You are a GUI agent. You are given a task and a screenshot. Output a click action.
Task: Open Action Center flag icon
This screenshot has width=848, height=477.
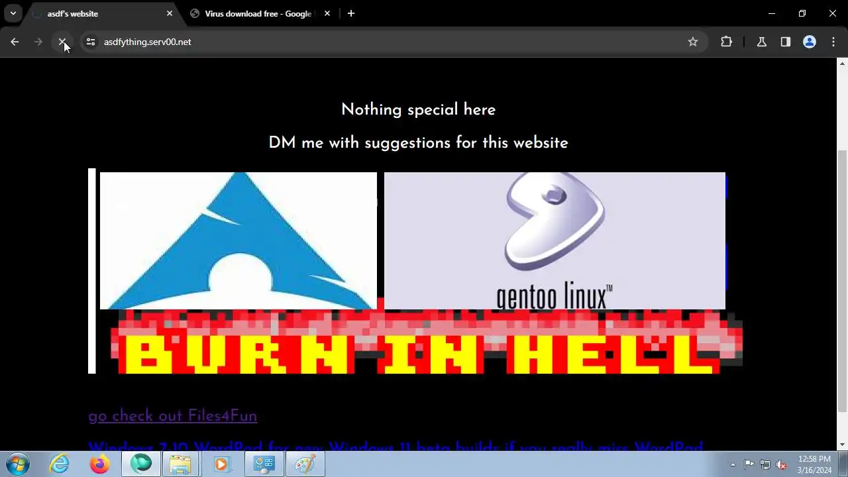coord(749,464)
